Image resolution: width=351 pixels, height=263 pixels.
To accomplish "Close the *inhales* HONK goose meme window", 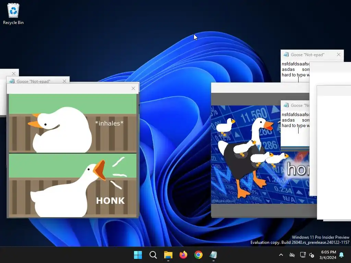I will [x=133, y=88].
